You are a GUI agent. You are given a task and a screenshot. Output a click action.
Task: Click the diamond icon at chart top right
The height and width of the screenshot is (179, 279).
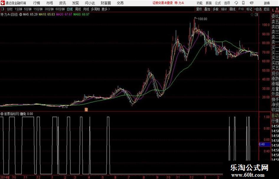pyautogui.click(x=252, y=15)
